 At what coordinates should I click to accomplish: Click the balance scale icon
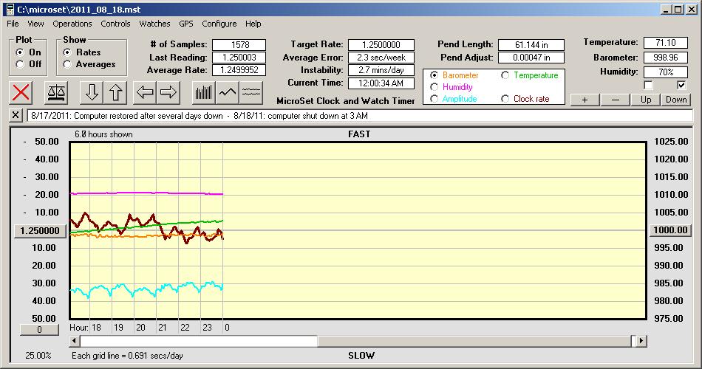point(56,92)
